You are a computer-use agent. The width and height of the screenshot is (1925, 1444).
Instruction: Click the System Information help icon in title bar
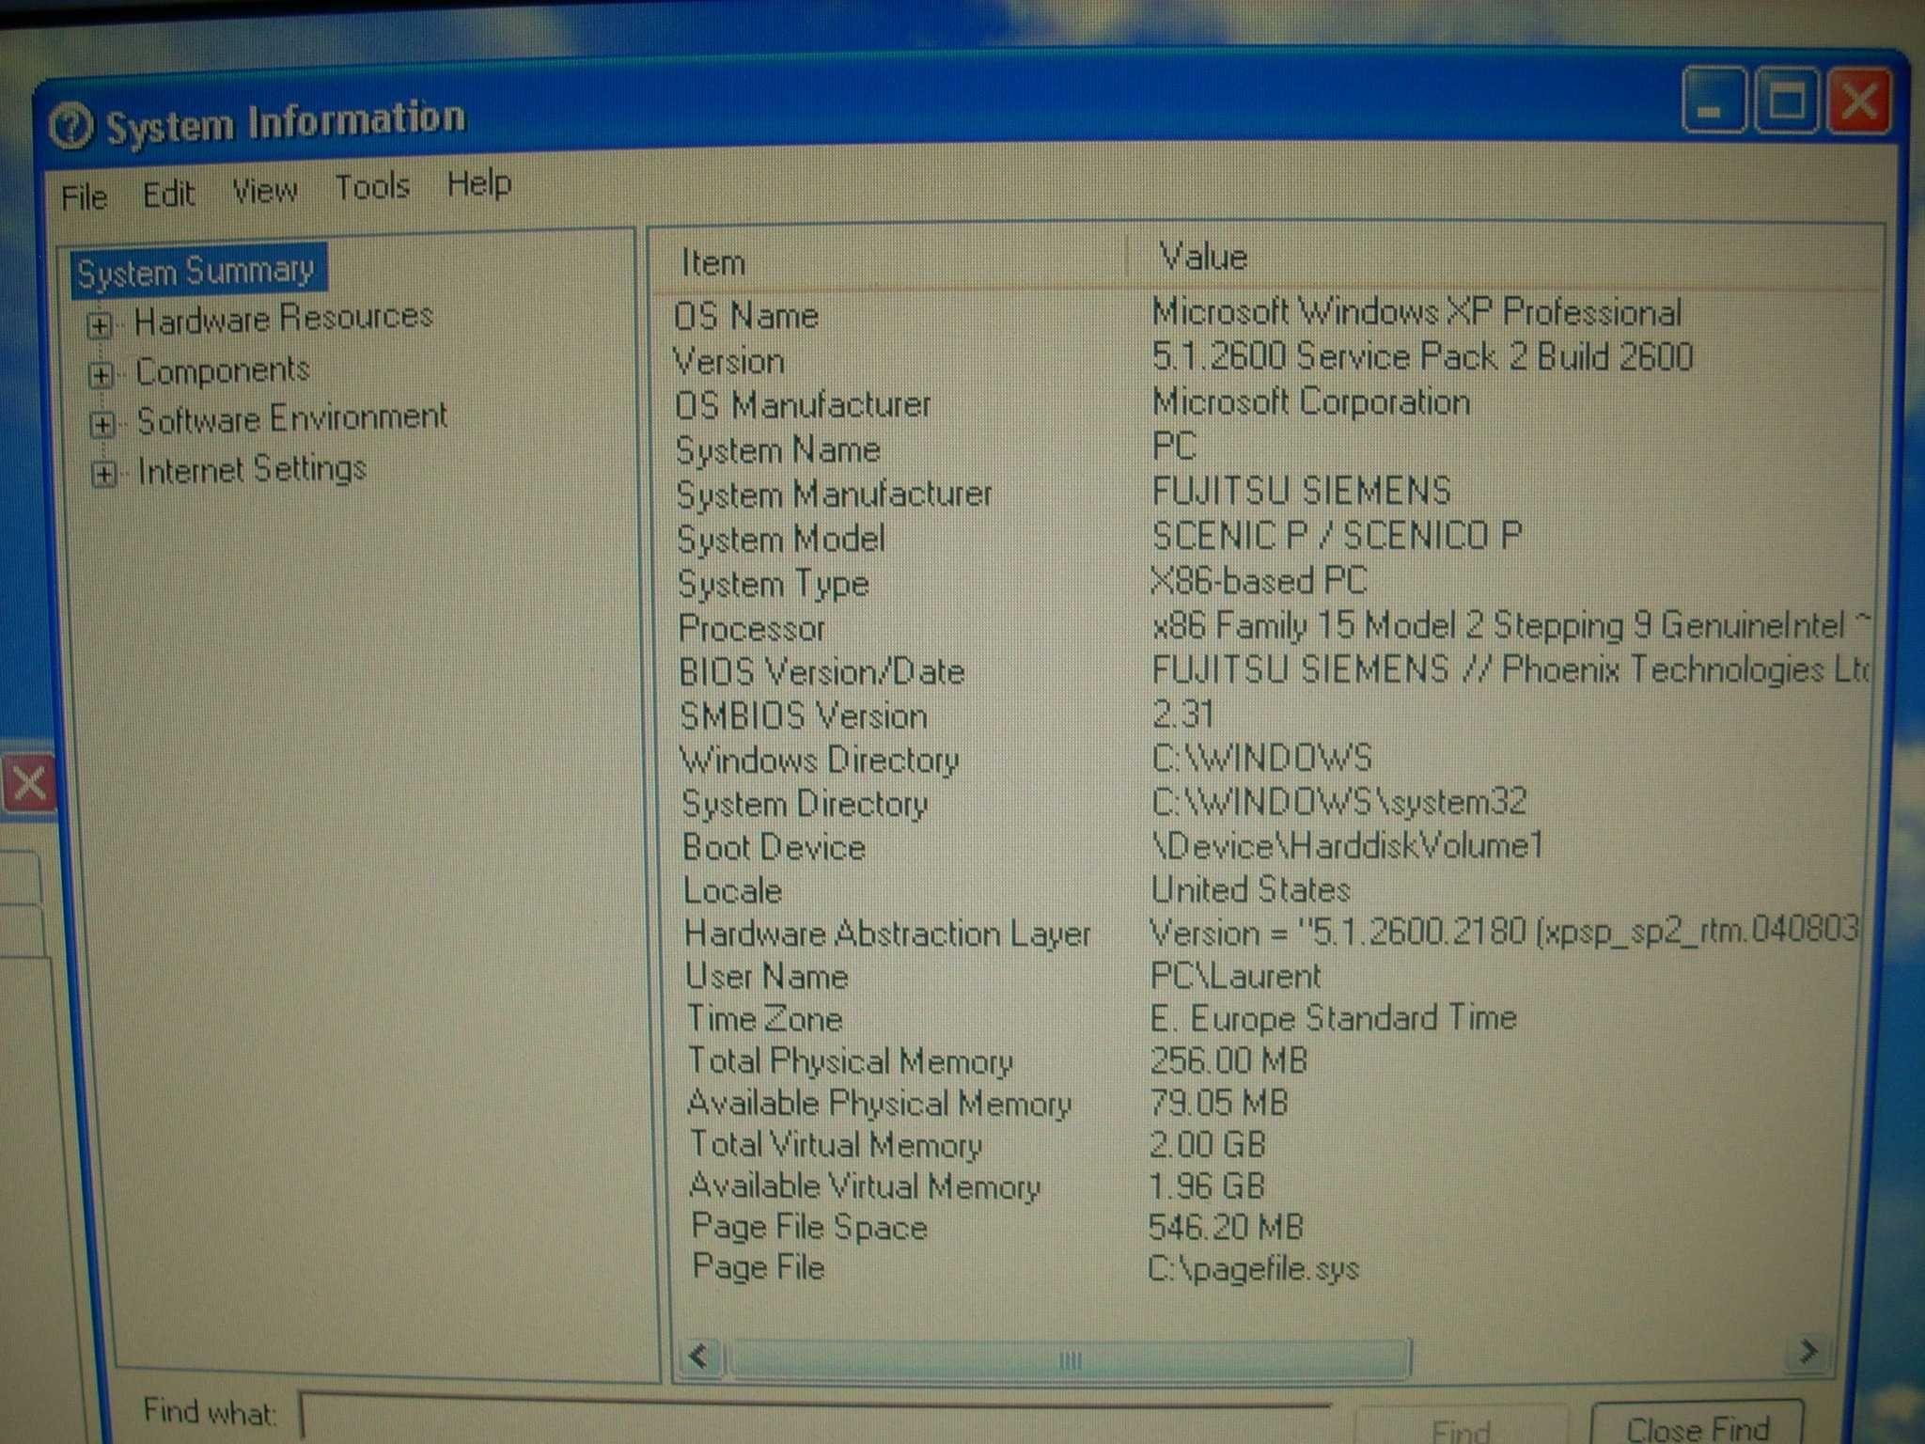coord(70,128)
